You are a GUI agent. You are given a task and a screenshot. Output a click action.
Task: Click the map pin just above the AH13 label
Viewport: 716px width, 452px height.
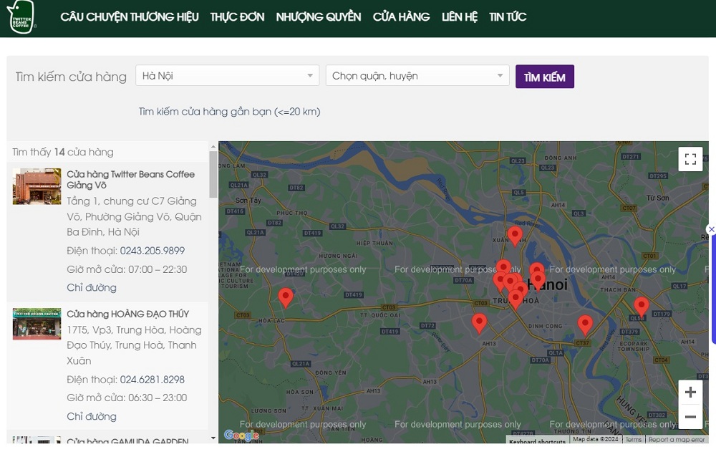coord(479,323)
